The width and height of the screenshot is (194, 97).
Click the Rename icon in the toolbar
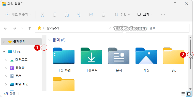click(79, 15)
